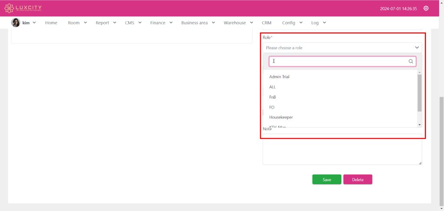Choose the FnB role from list
This screenshot has height=211, width=444.
[273, 97]
